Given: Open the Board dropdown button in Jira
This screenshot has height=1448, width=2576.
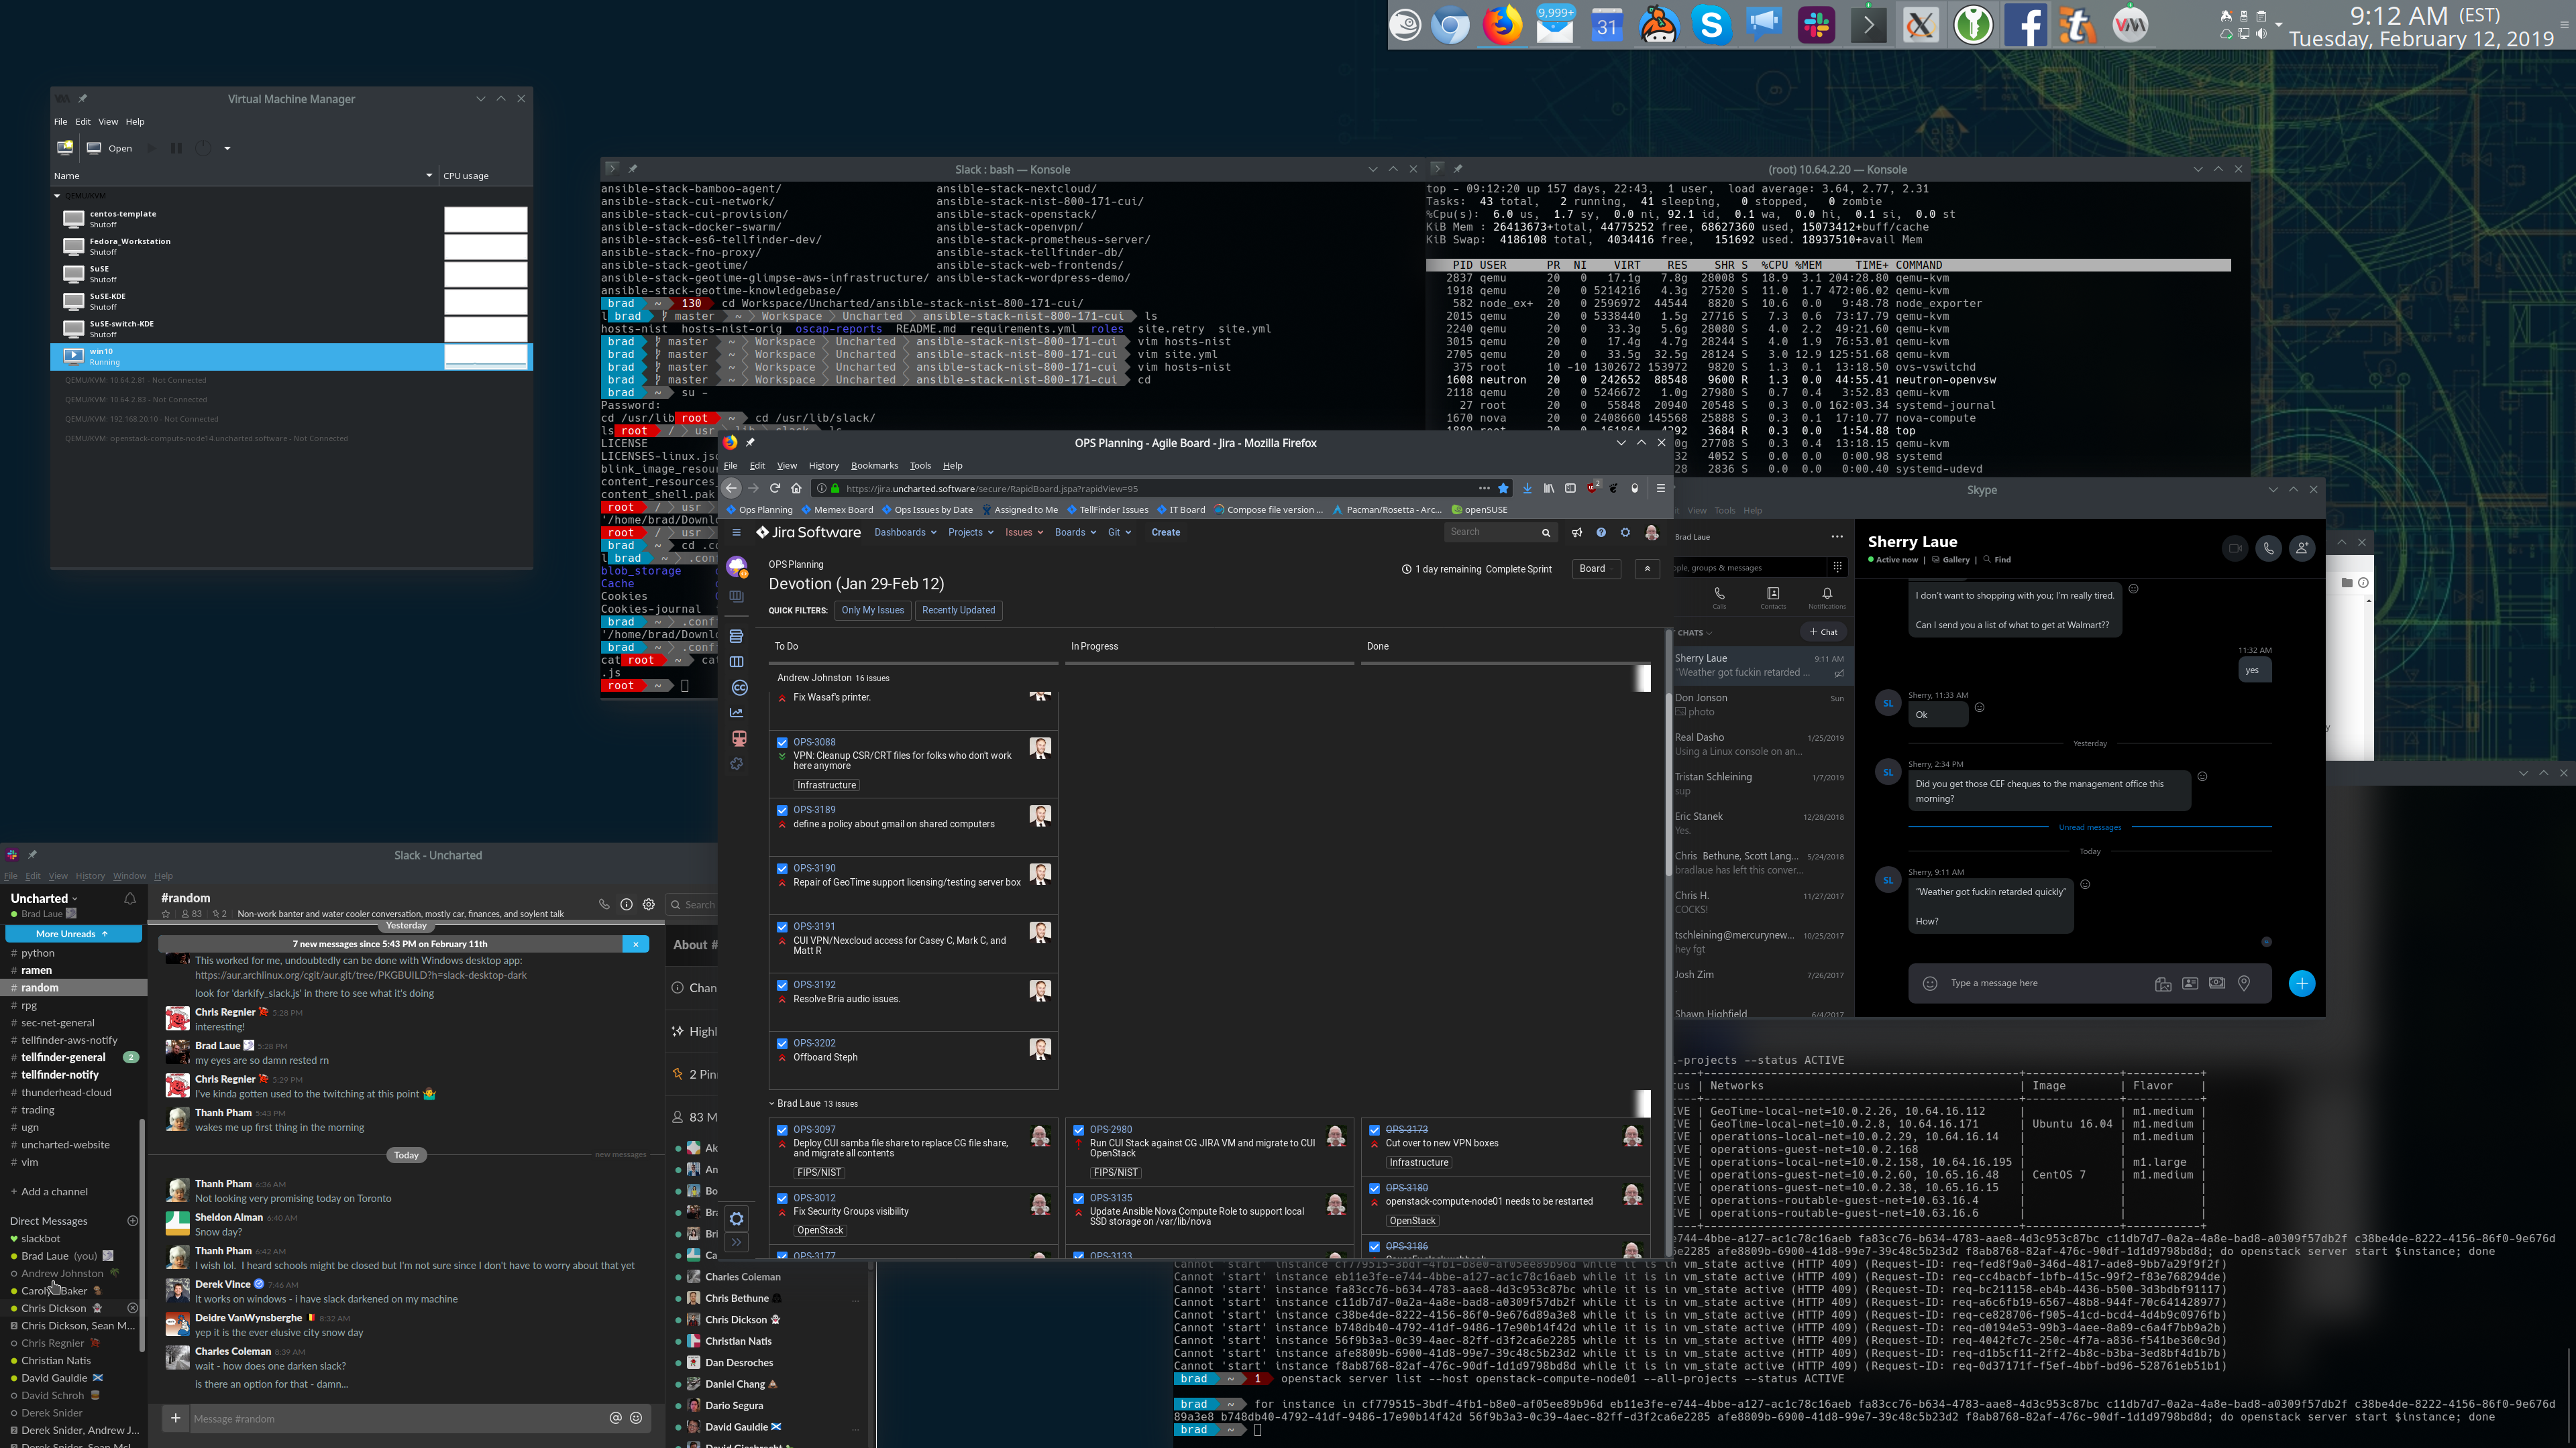Looking at the screenshot, I should click(1596, 568).
